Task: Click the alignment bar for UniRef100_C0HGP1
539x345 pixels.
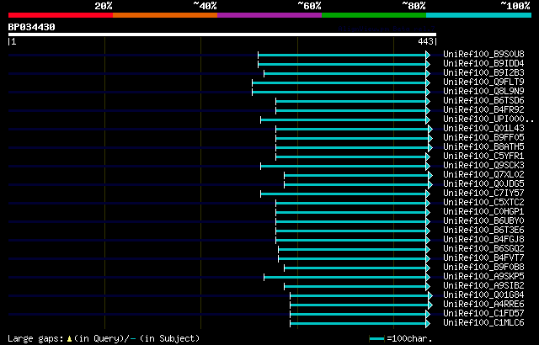Action: tap(353, 213)
